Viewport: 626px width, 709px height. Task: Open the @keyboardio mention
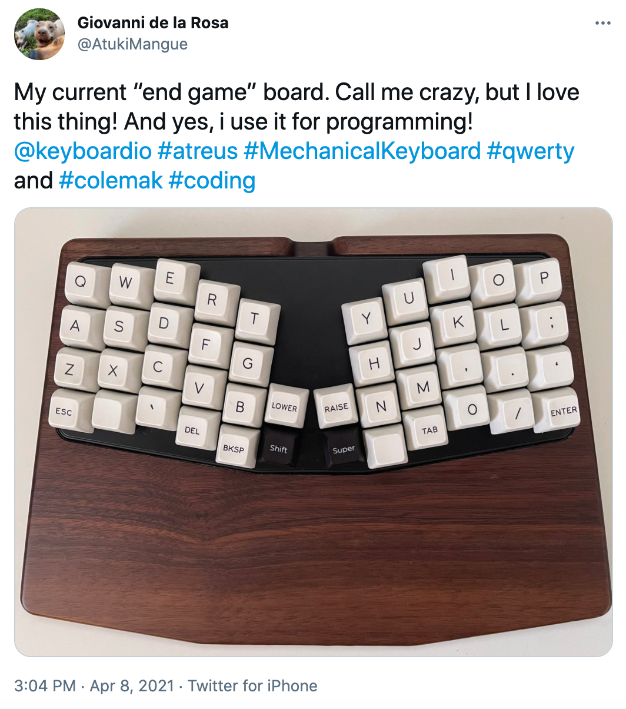(x=83, y=151)
